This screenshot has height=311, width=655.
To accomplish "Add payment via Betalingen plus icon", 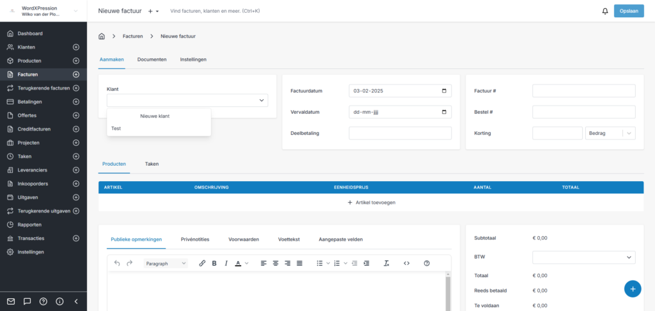I will click(x=76, y=102).
